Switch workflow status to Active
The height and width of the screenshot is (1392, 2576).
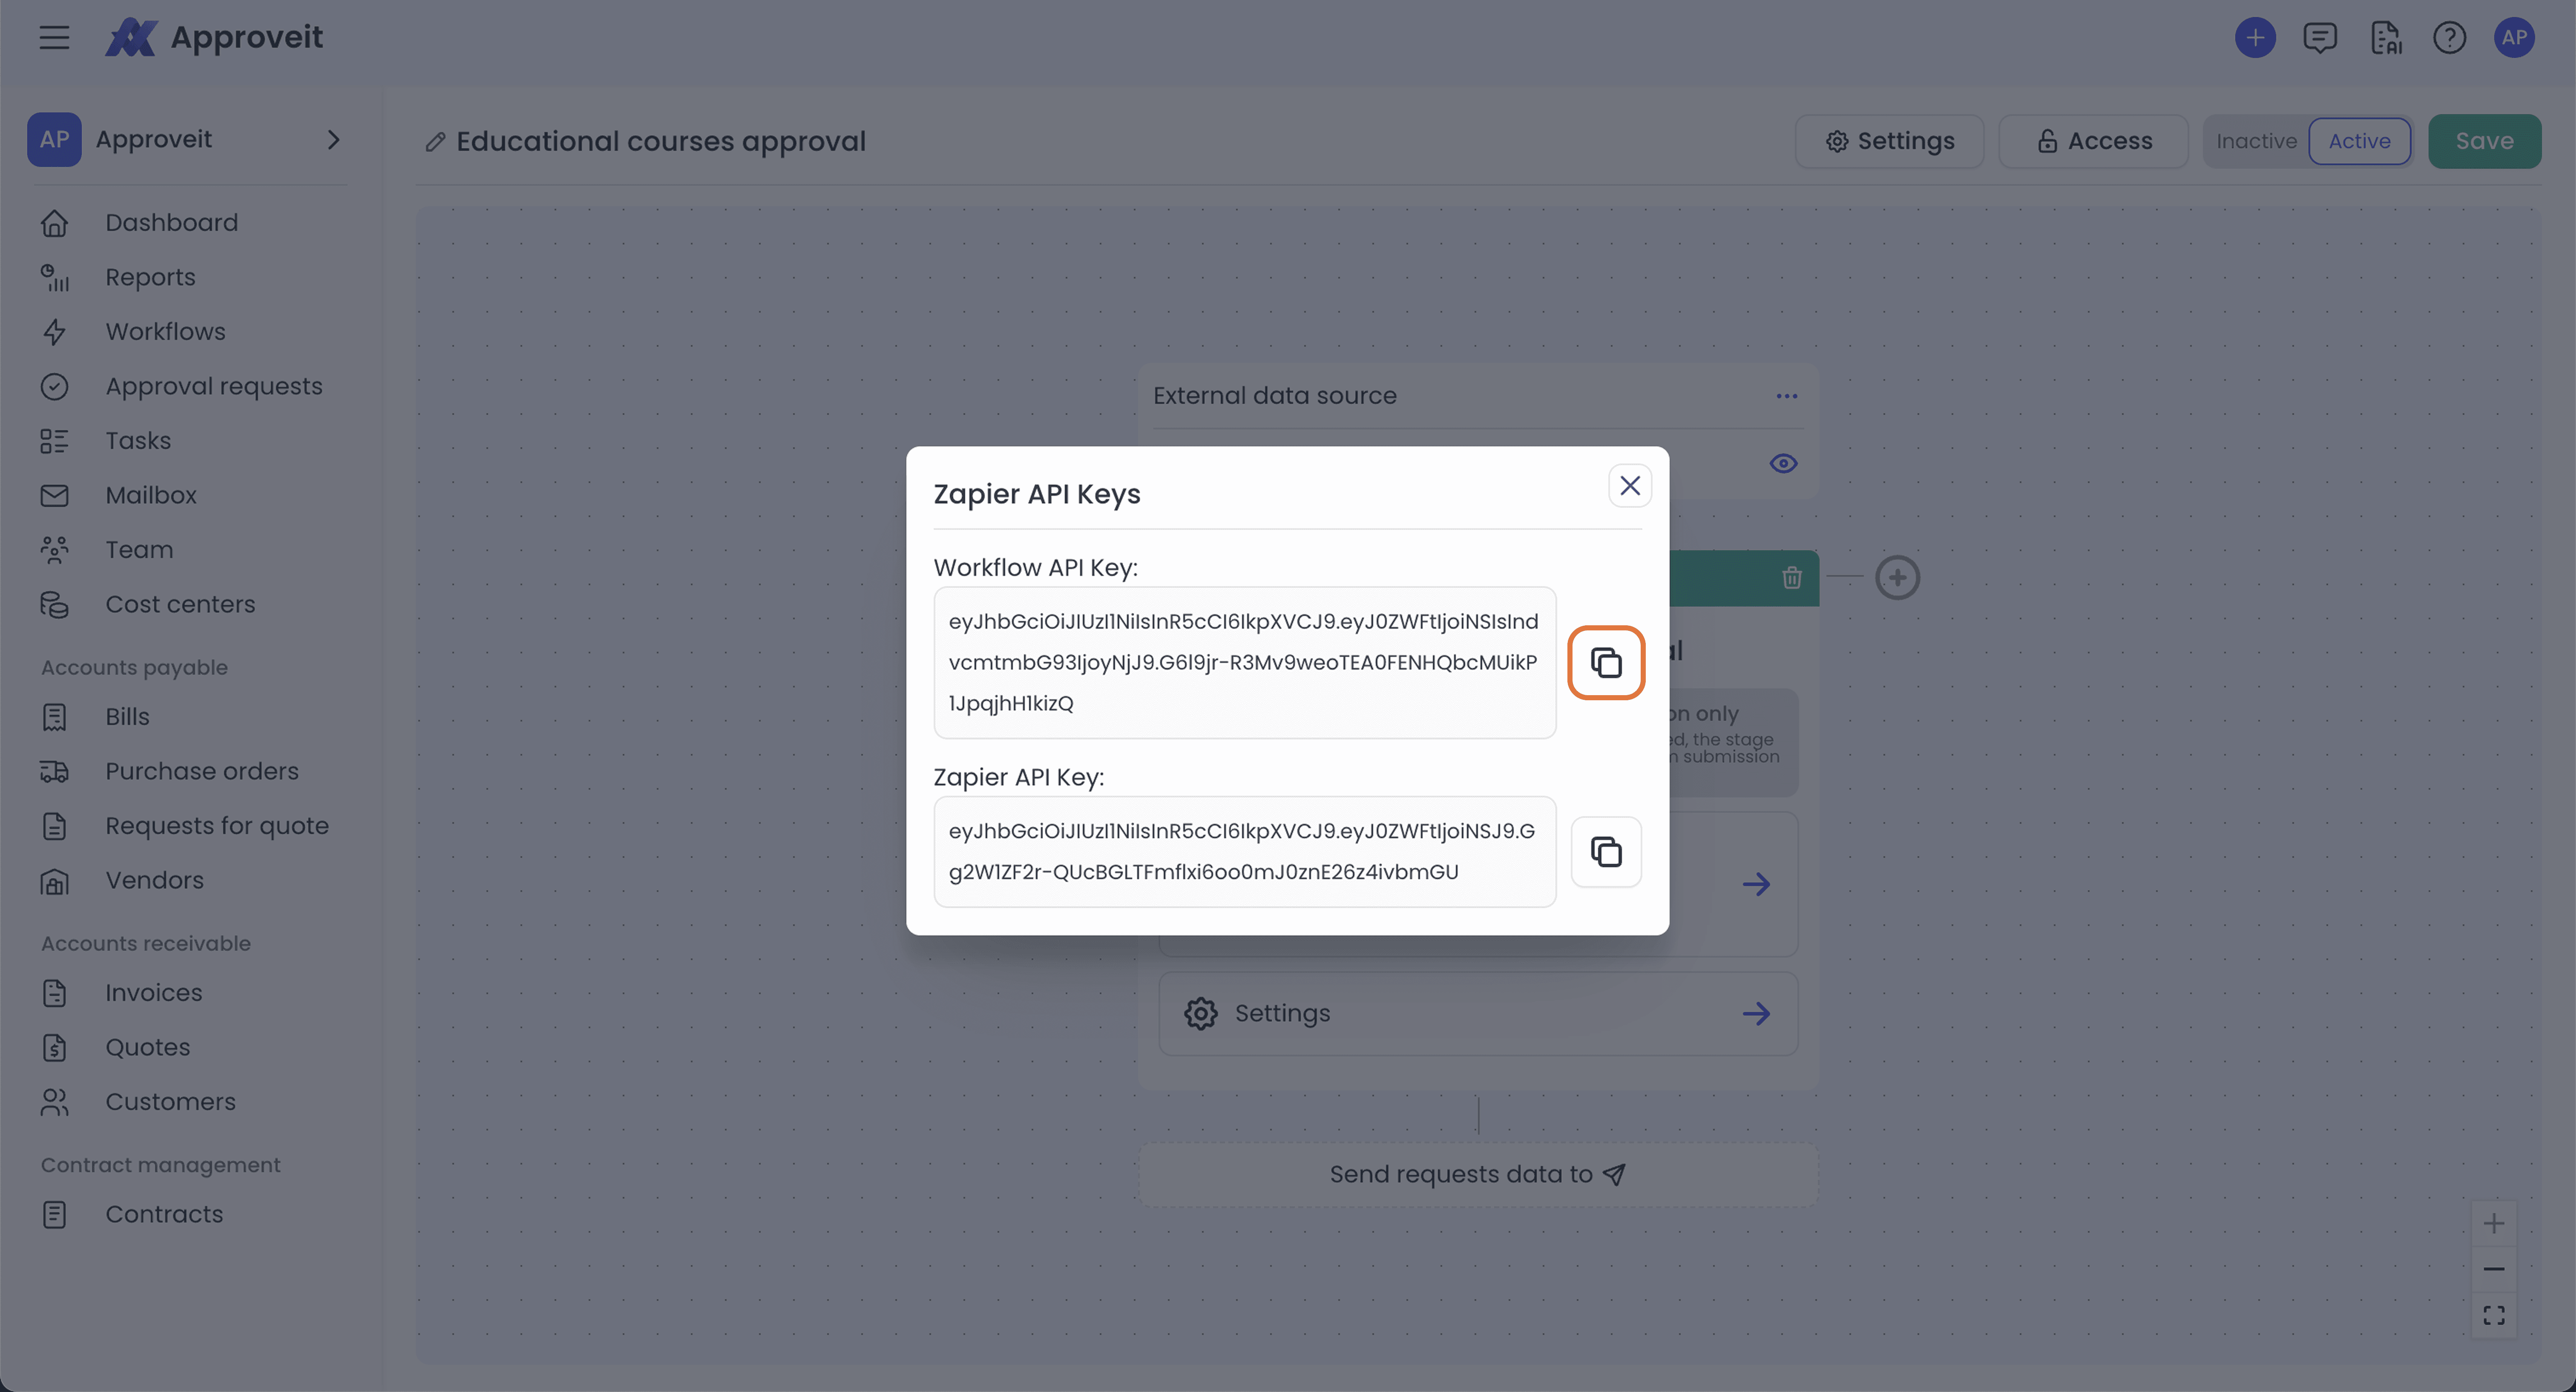(2359, 141)
